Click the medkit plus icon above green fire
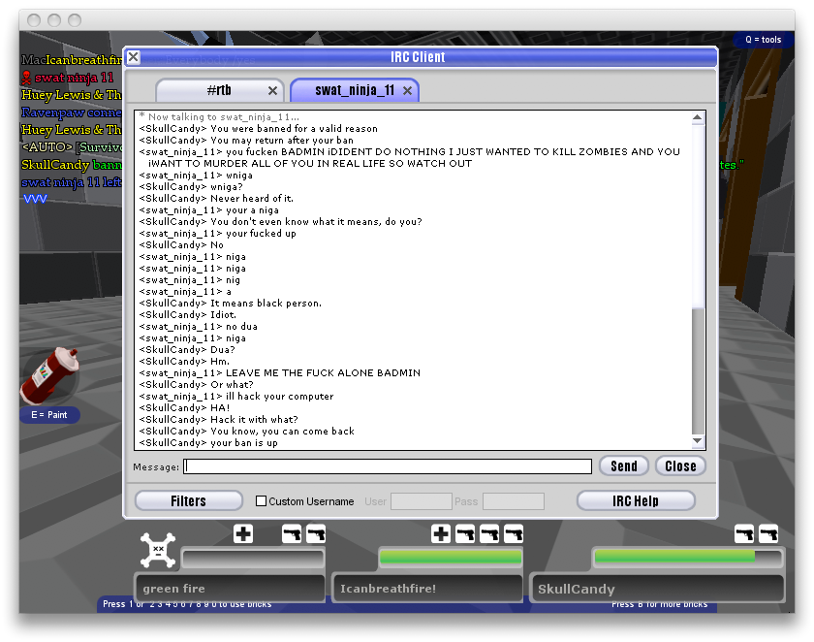Viewport: 814px width, 642px height. pyautogui.click(x=243, y=533)
